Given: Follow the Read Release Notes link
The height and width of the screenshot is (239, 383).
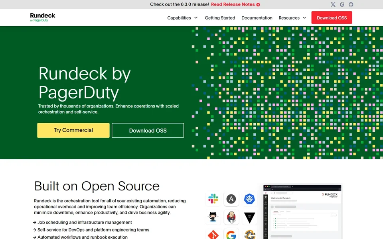Looking at the screenshot, I should click(x=233, y=4).
